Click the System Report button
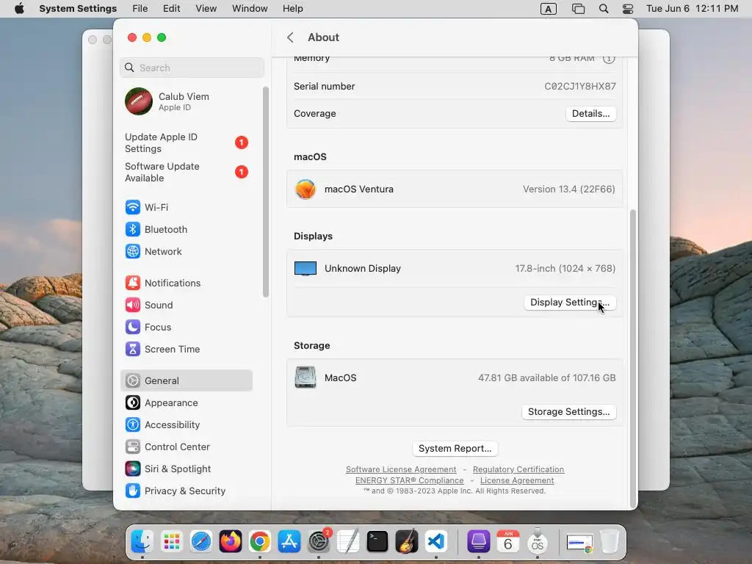Screen dimensions: 752x564 click(455, 449)
